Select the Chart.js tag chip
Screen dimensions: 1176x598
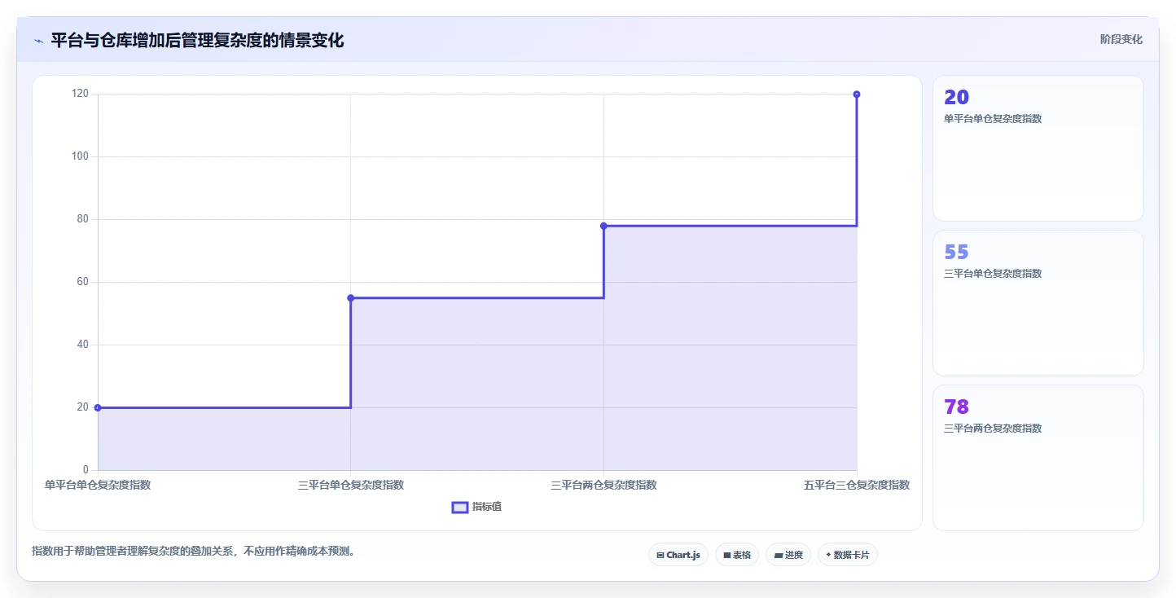click(678, 555)
